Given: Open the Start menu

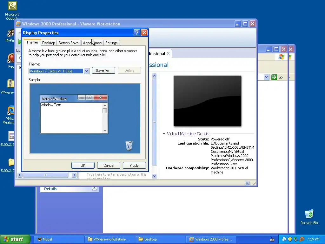Looking at the screenshot, I should [15, 239].
